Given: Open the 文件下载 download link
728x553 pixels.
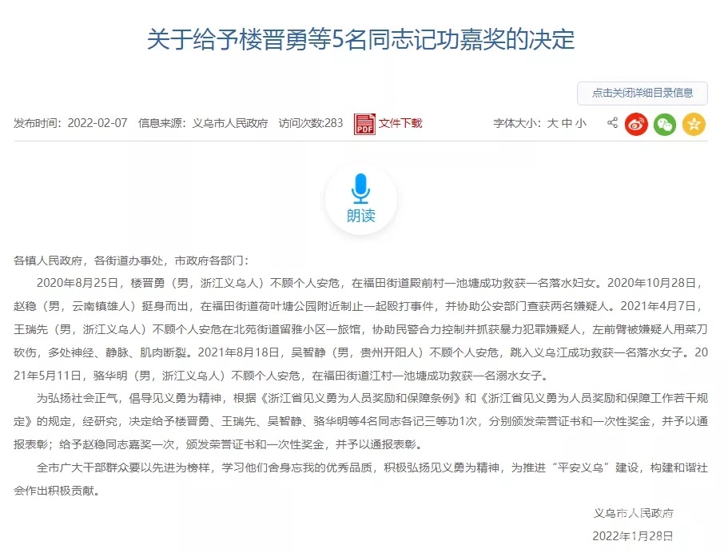Looking at the screenshot, I should (400, 124).
